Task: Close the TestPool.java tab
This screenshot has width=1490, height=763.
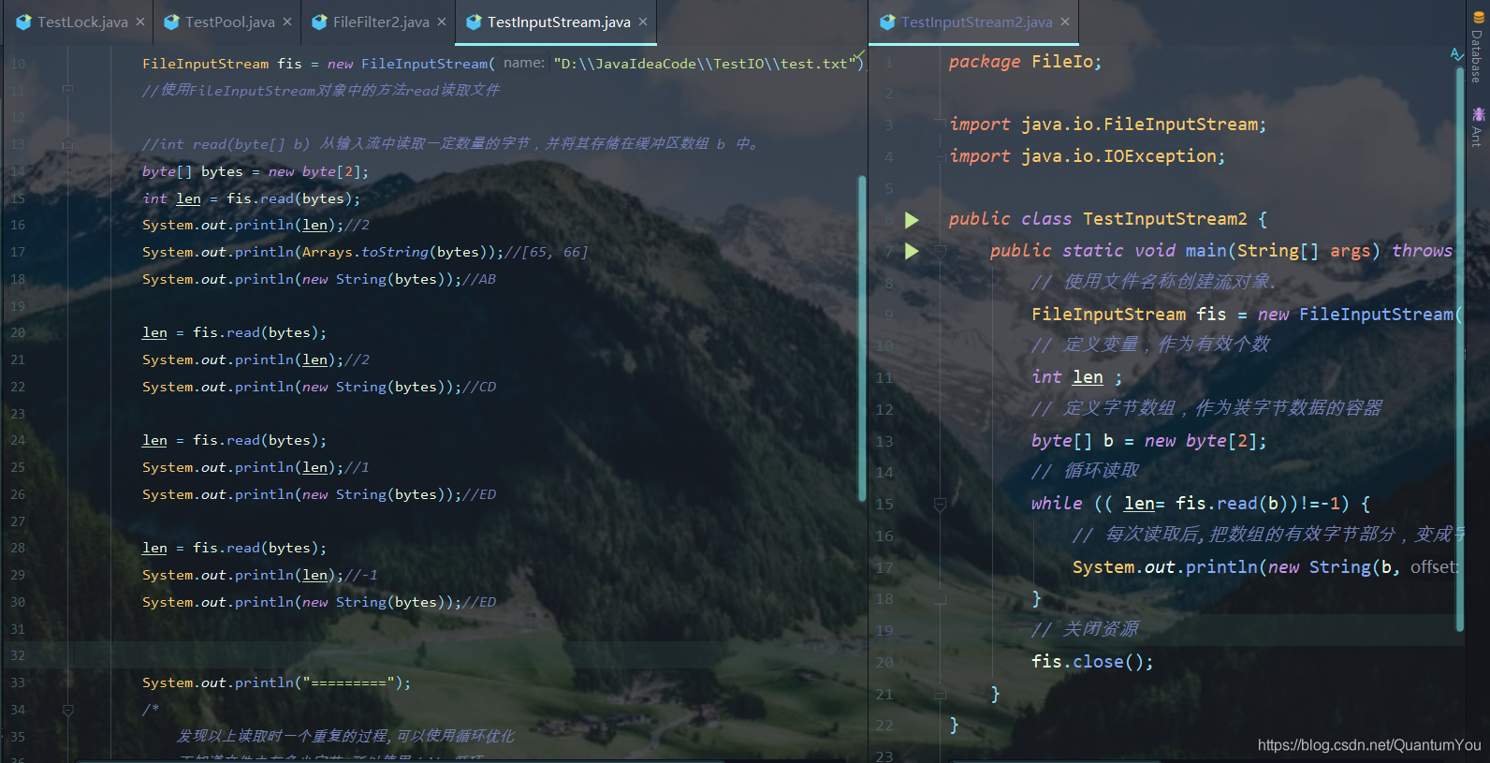Action: tap(287, 22)
